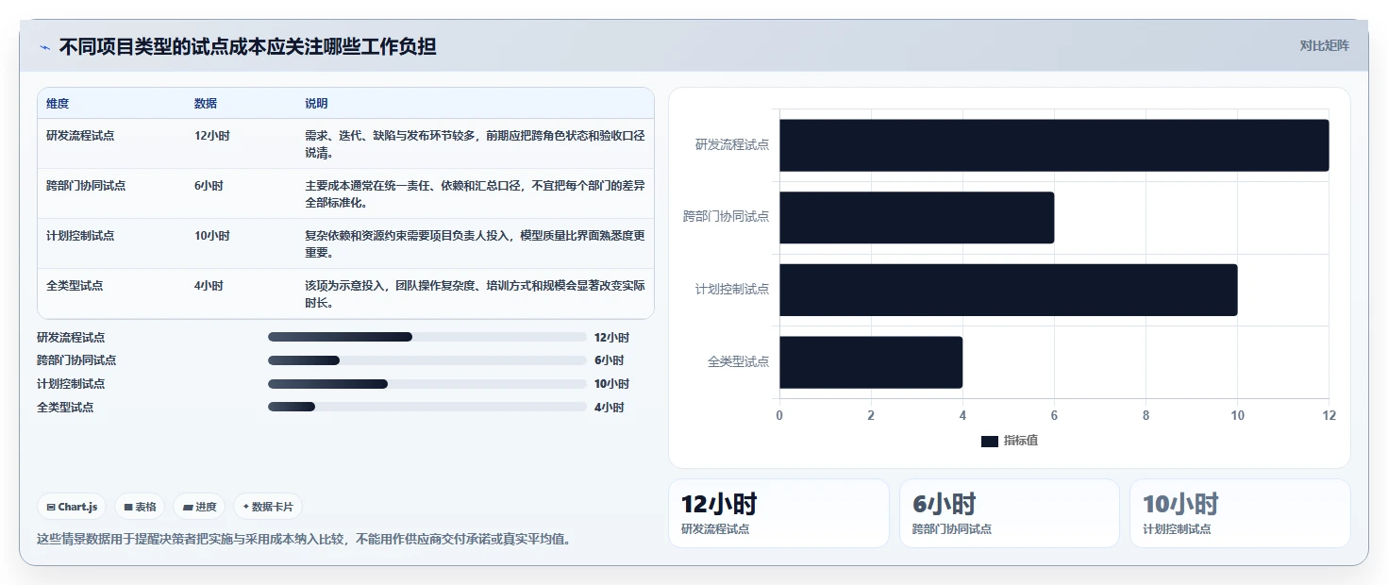Click the 全类型试点 chart bar

coord(871,362)
